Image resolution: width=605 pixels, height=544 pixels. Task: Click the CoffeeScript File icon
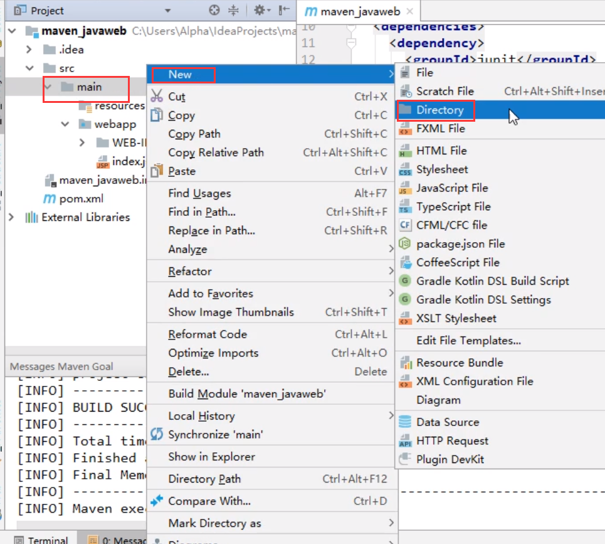pyautogui.click(x=405, y=262)
